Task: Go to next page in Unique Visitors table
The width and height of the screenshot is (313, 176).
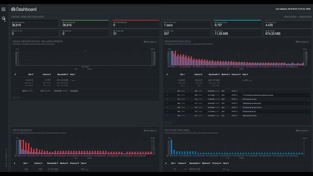Action: (x=18, y=98)
